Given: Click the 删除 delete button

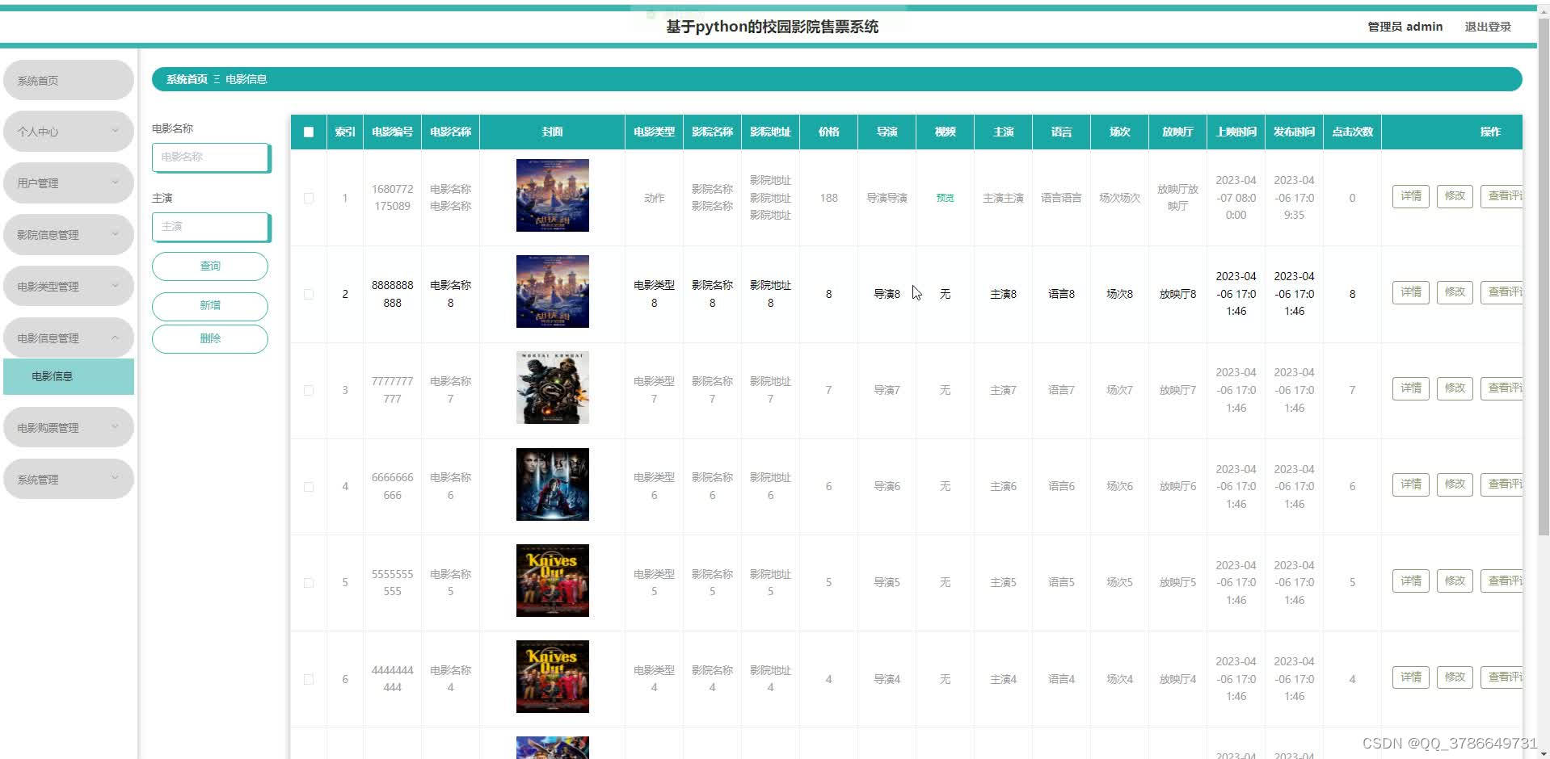Looking at the screenshot, I should [x=210, y=339].
